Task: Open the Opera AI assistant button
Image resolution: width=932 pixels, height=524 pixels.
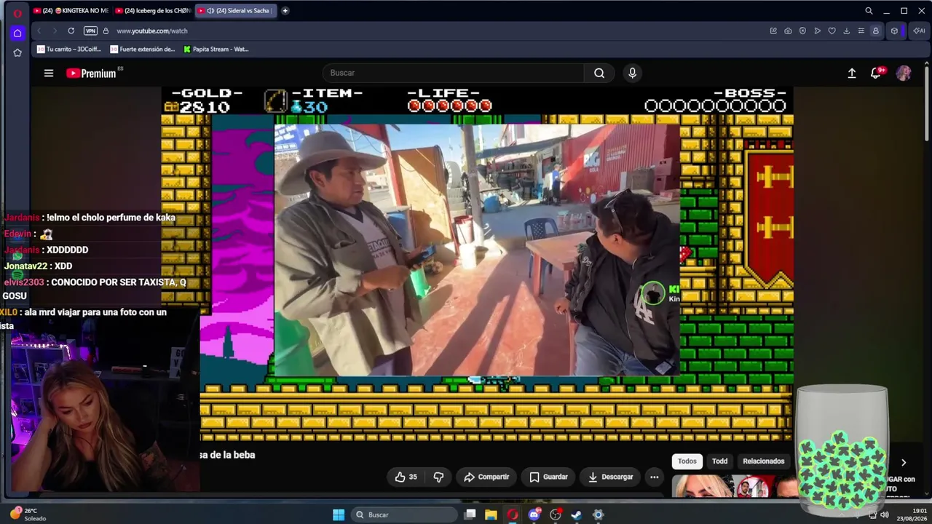Action: pyautogui.click(x=919, y=31)
